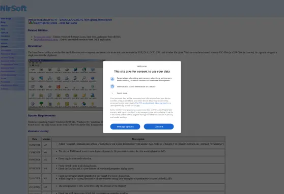
Task: Click version cell 1.42
Action: tap(46, 187)
